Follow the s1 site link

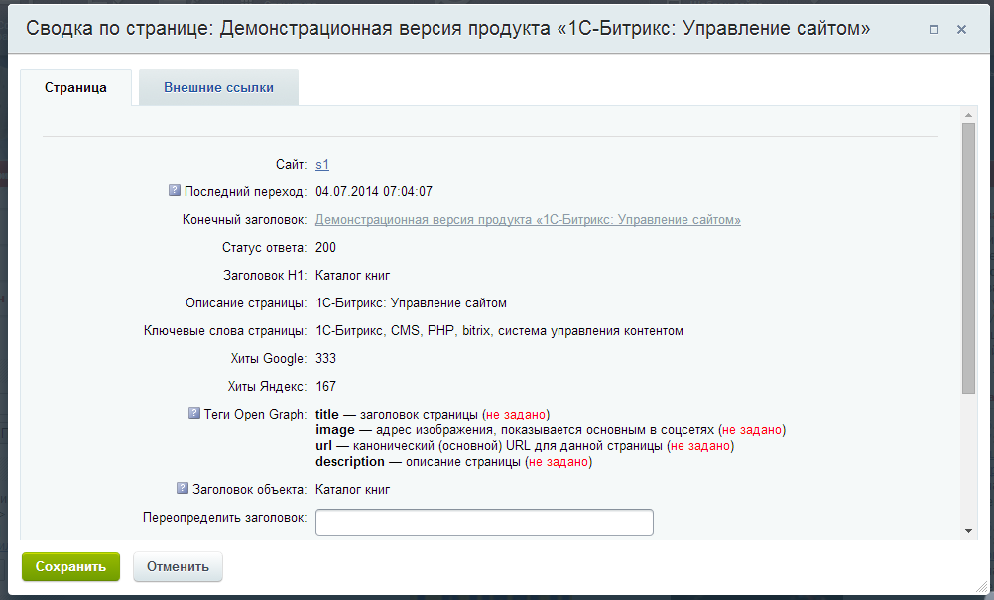[x=322, y=165]
